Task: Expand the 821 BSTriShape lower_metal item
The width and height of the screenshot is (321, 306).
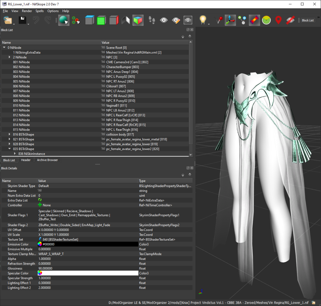Action: coord(9,139)
